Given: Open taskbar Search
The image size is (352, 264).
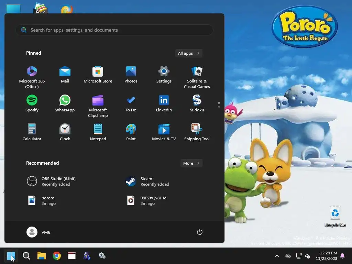Looking at the screenshot, I should [26, 256].
